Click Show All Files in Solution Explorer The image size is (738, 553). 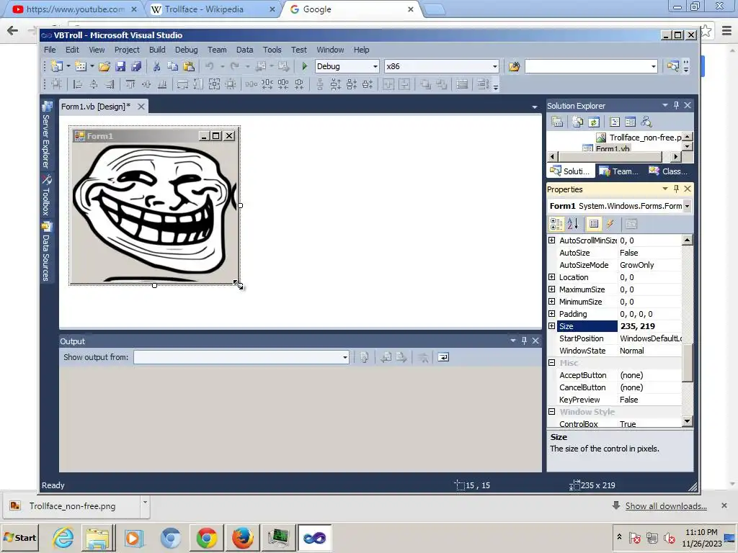click(577, 122)
